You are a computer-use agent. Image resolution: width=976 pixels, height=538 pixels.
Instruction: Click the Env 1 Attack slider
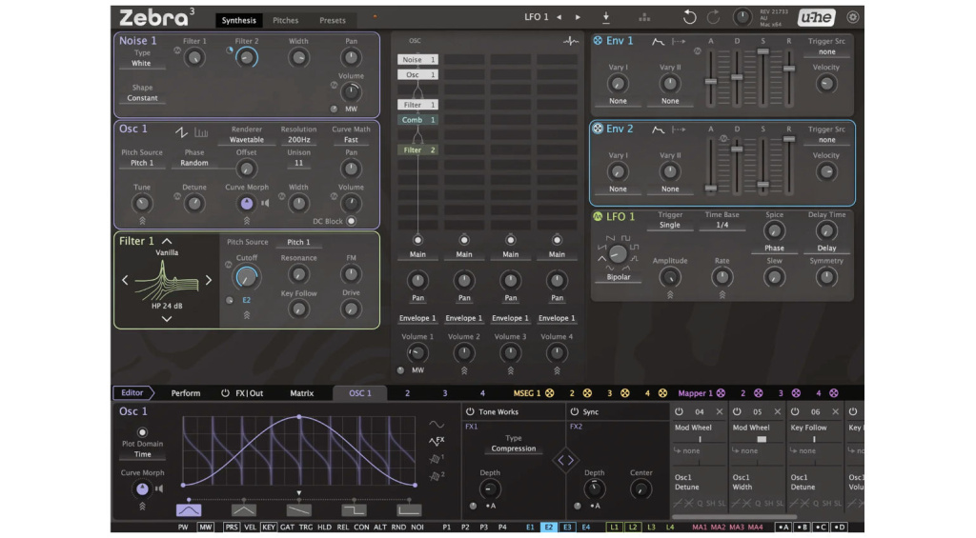(x=710, y=81)
